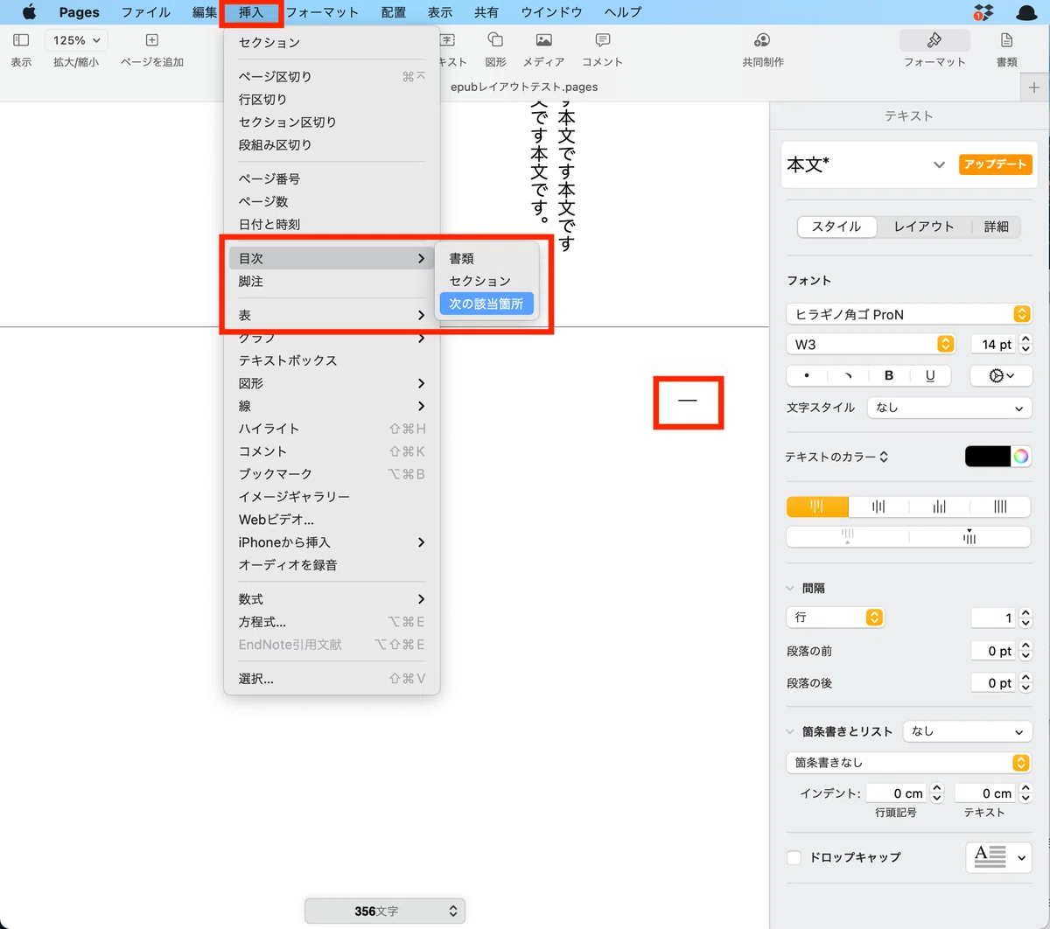Click the 段落の後 stepper
This screenshot has width=1050, height=929.
point(1026,683)
